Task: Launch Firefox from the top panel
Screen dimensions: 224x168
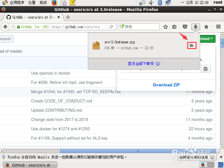Action: (54, 3)
